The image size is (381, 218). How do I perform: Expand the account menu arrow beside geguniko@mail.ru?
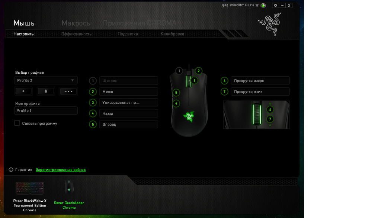pos(257,6)
